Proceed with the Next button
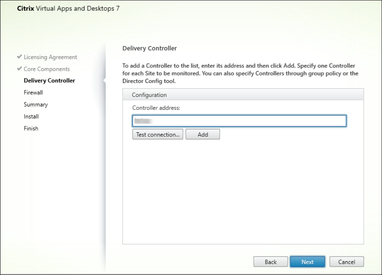 click(x=307, y=262)
